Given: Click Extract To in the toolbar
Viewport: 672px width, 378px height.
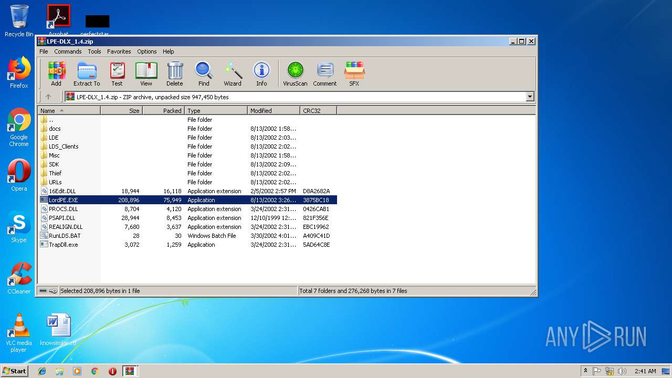Looking at the screenshot, I should (87, 73).
